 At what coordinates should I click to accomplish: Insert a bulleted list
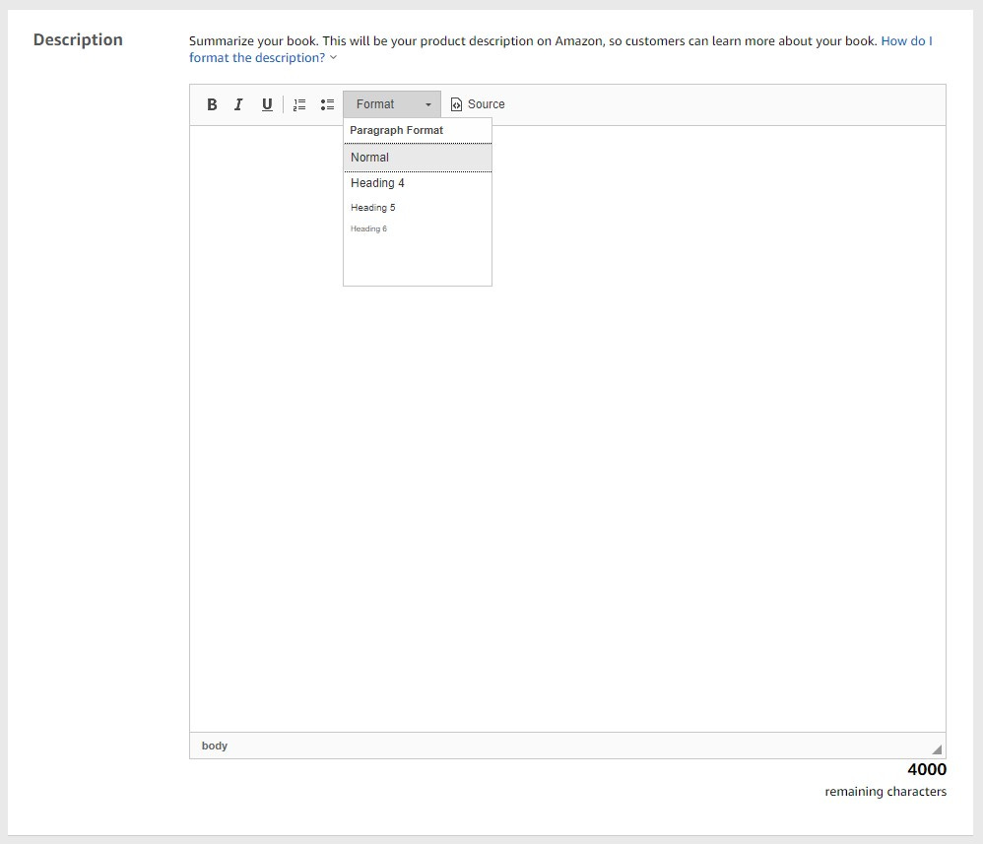(327, 104)
